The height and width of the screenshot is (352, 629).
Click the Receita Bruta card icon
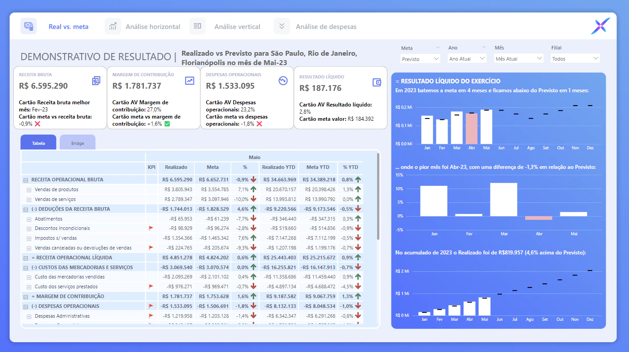96,81
